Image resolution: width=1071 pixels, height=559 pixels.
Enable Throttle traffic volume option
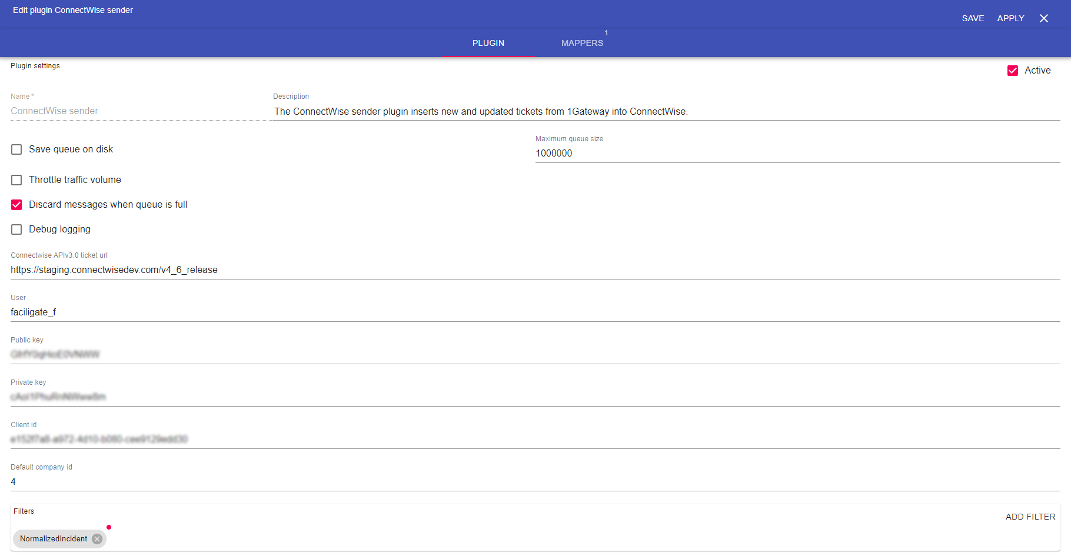[16, 180]
